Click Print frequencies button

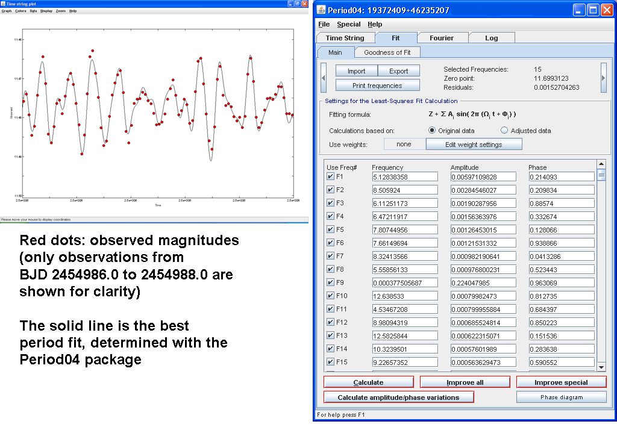377,86
